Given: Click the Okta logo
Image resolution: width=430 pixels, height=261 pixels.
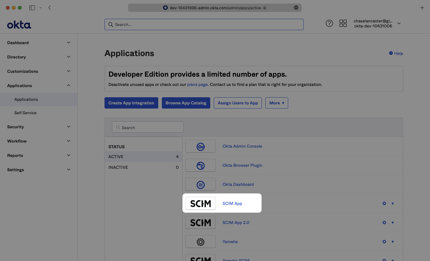Looking at the screenshot, I should [19, 25].
